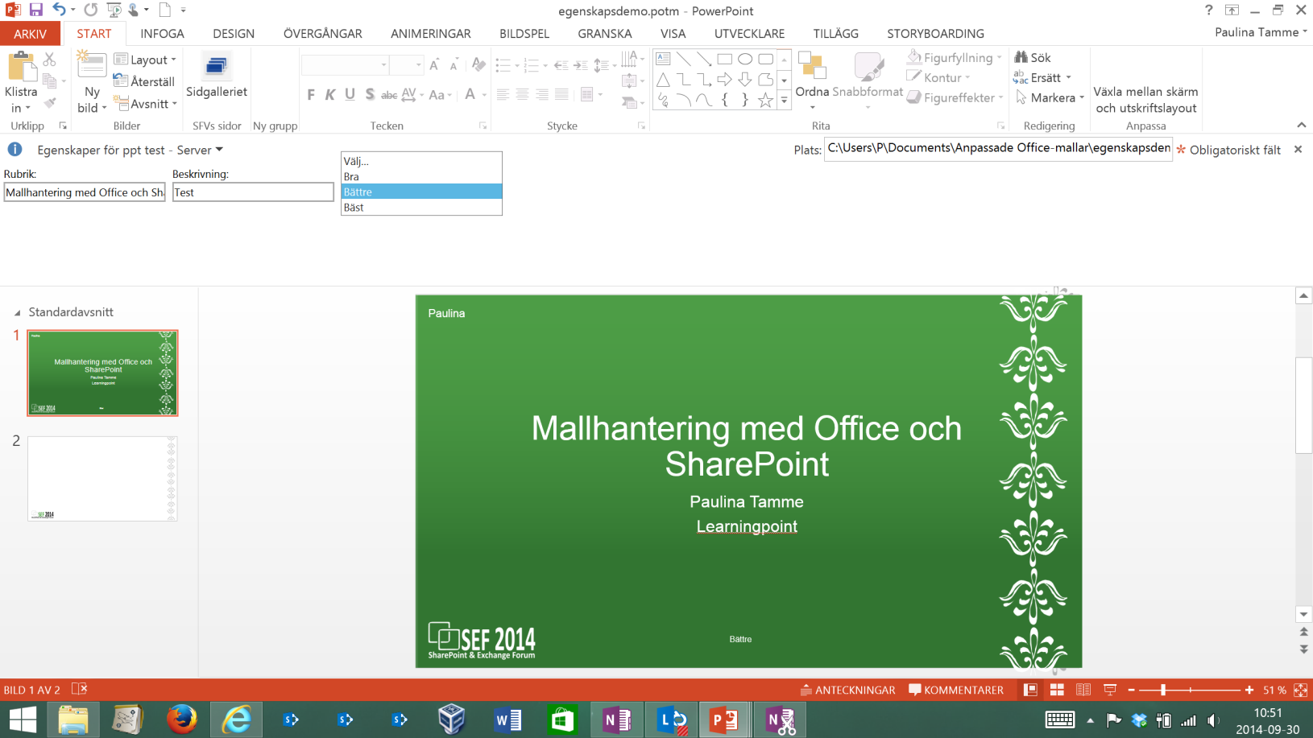1313x738 pixels.
Task: Increase font size with the large A button
Action: click(434, 64)
